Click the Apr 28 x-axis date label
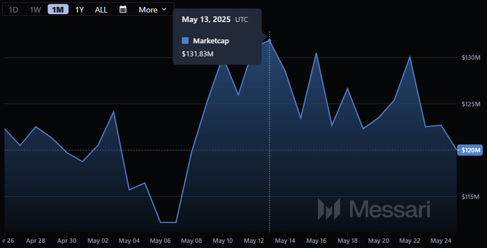This screenshot has height=248, width=487. pyautogui.click(x=36, y=240)
